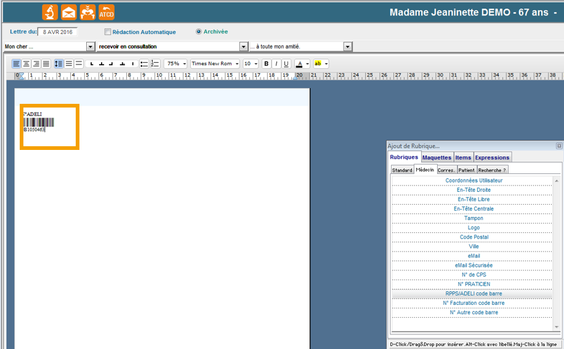Toggle bold formatting
Image resolution: width=564 pixels, height=349 pixels.
pos(267,64)
